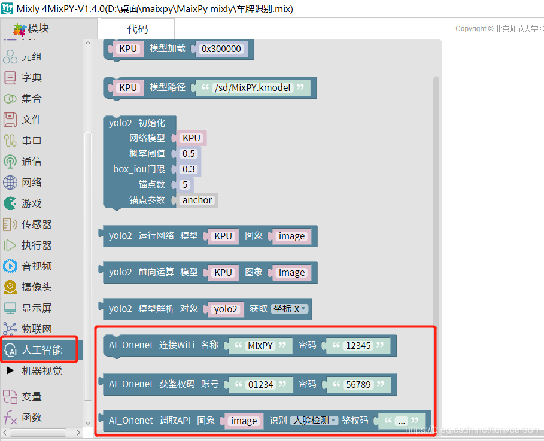Select 机器视觉 category in the sidebar
This screenshot has height=441, width=544.
click(x=42, y=371)
